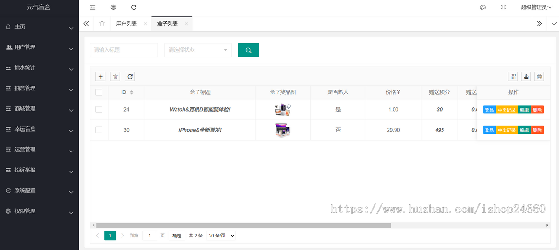
Task: Click 中奖记录 button for Watch row
Action: coord(507,110)
